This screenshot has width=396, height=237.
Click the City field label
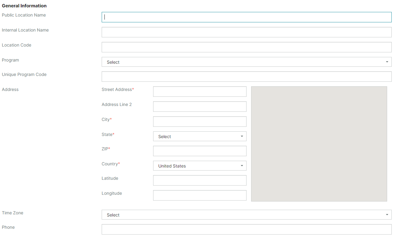pyautogui.click(x=107, y=119)
